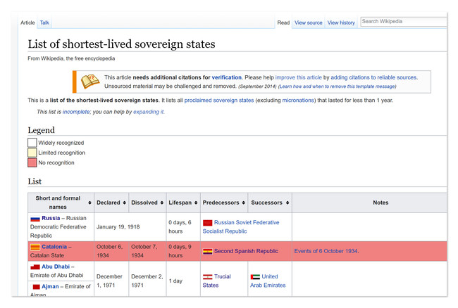Sort table by Declared column
This screenshot has width=458, height=308.
[x=125, y=203]
